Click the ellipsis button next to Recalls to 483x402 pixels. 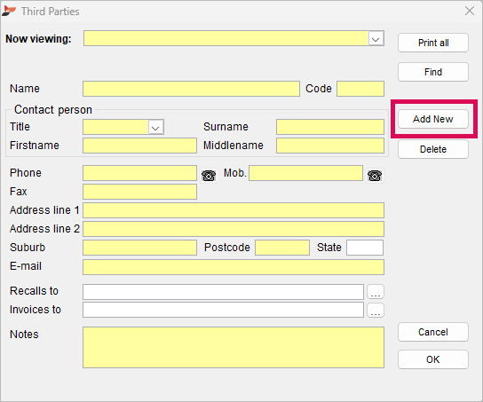[x=376, y=292]
